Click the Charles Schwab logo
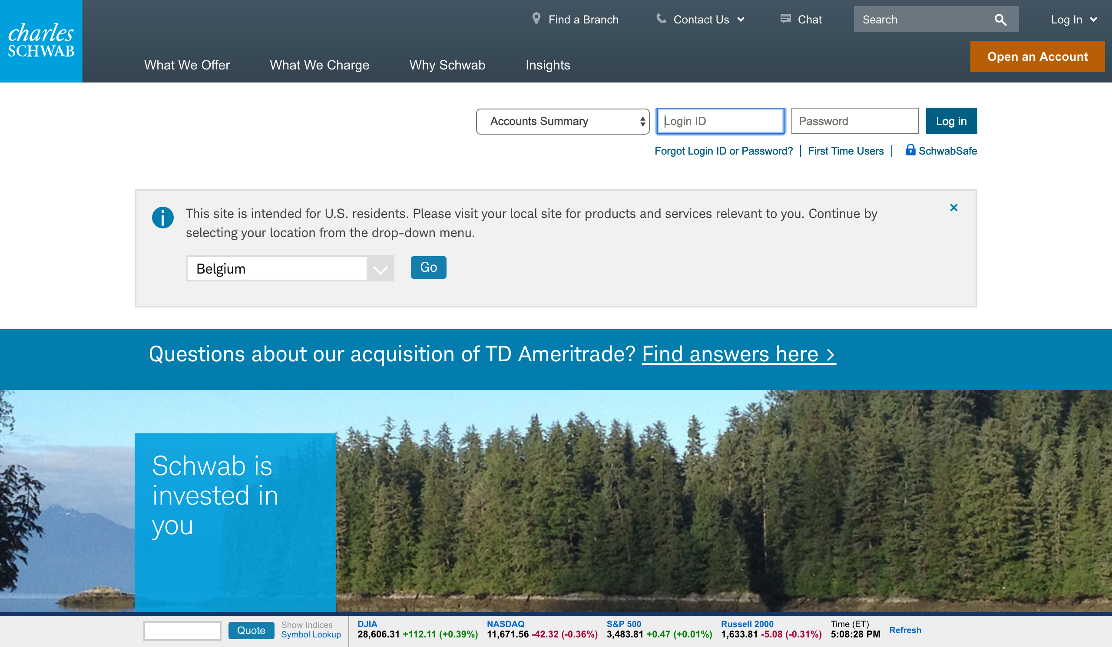The image size is (1112, 647). [x=41, y=41]
